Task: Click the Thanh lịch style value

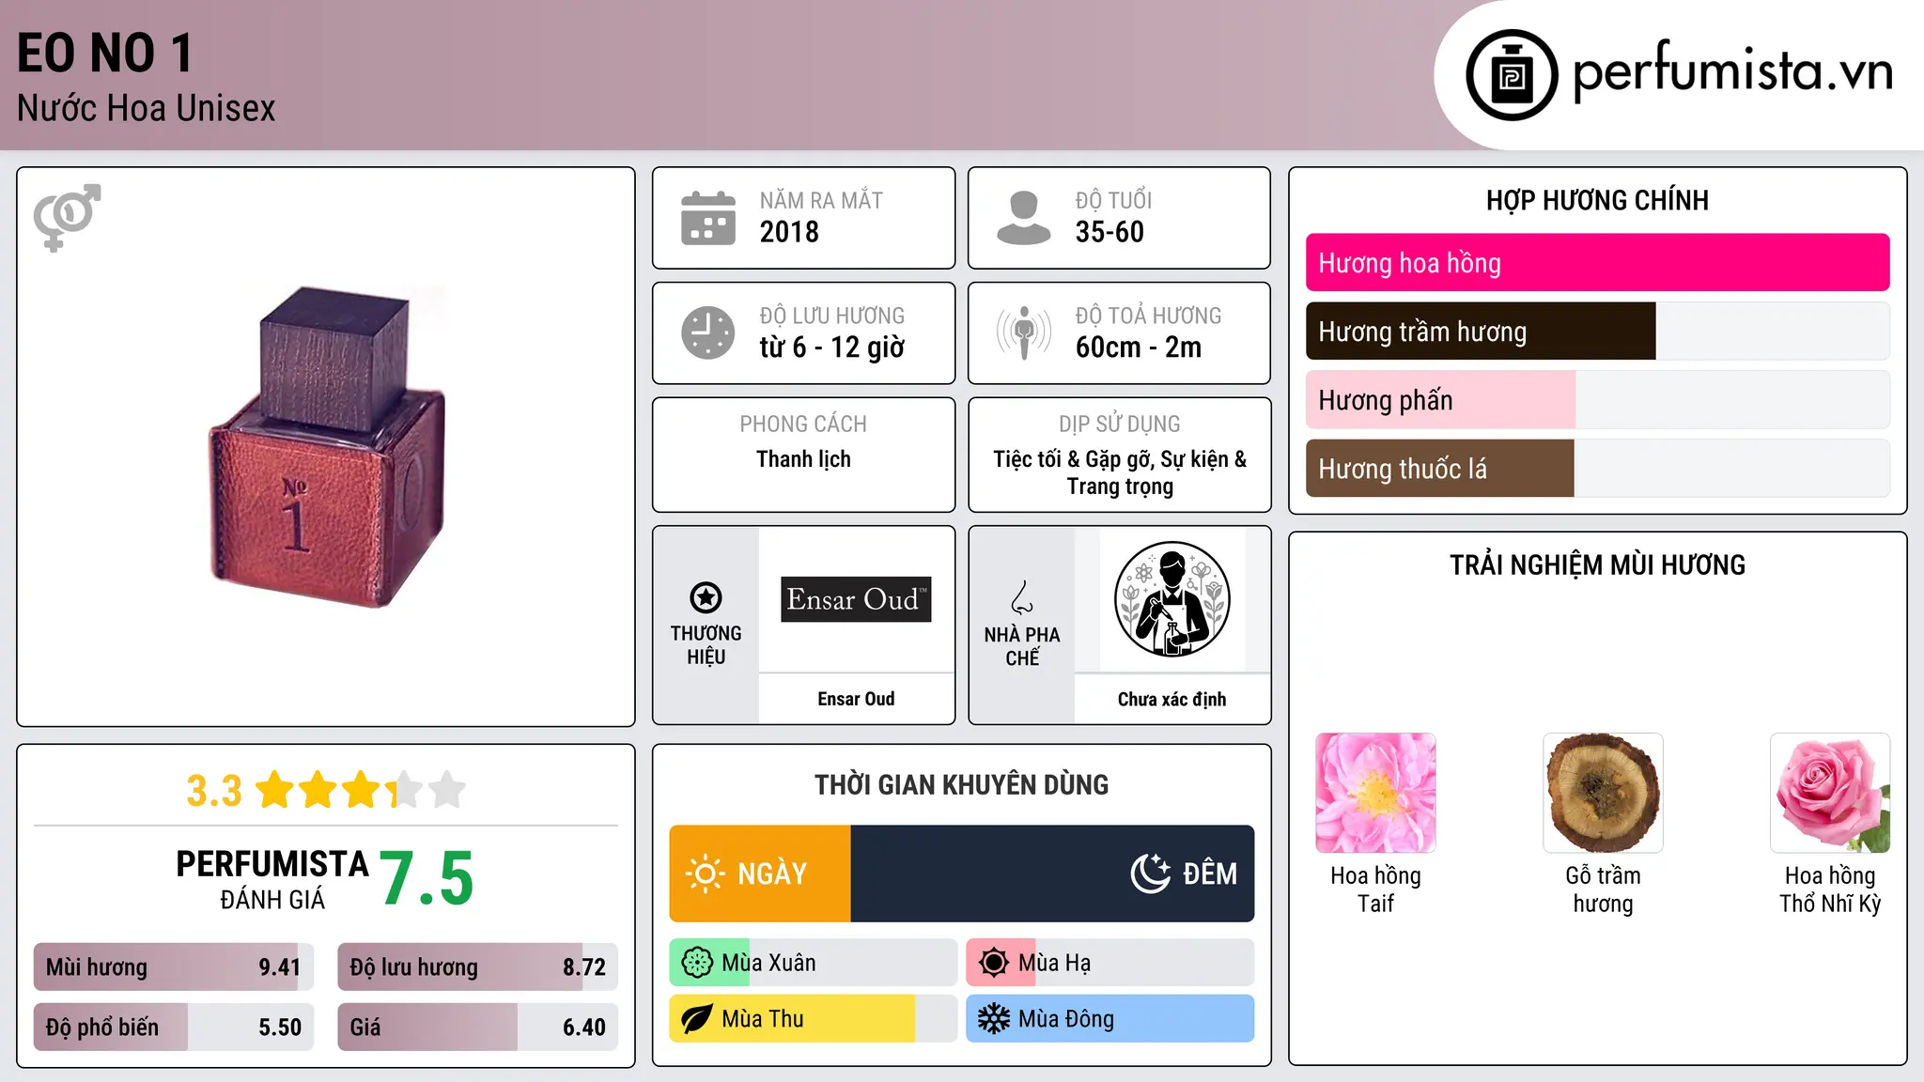Action: (x=803, y=459)
